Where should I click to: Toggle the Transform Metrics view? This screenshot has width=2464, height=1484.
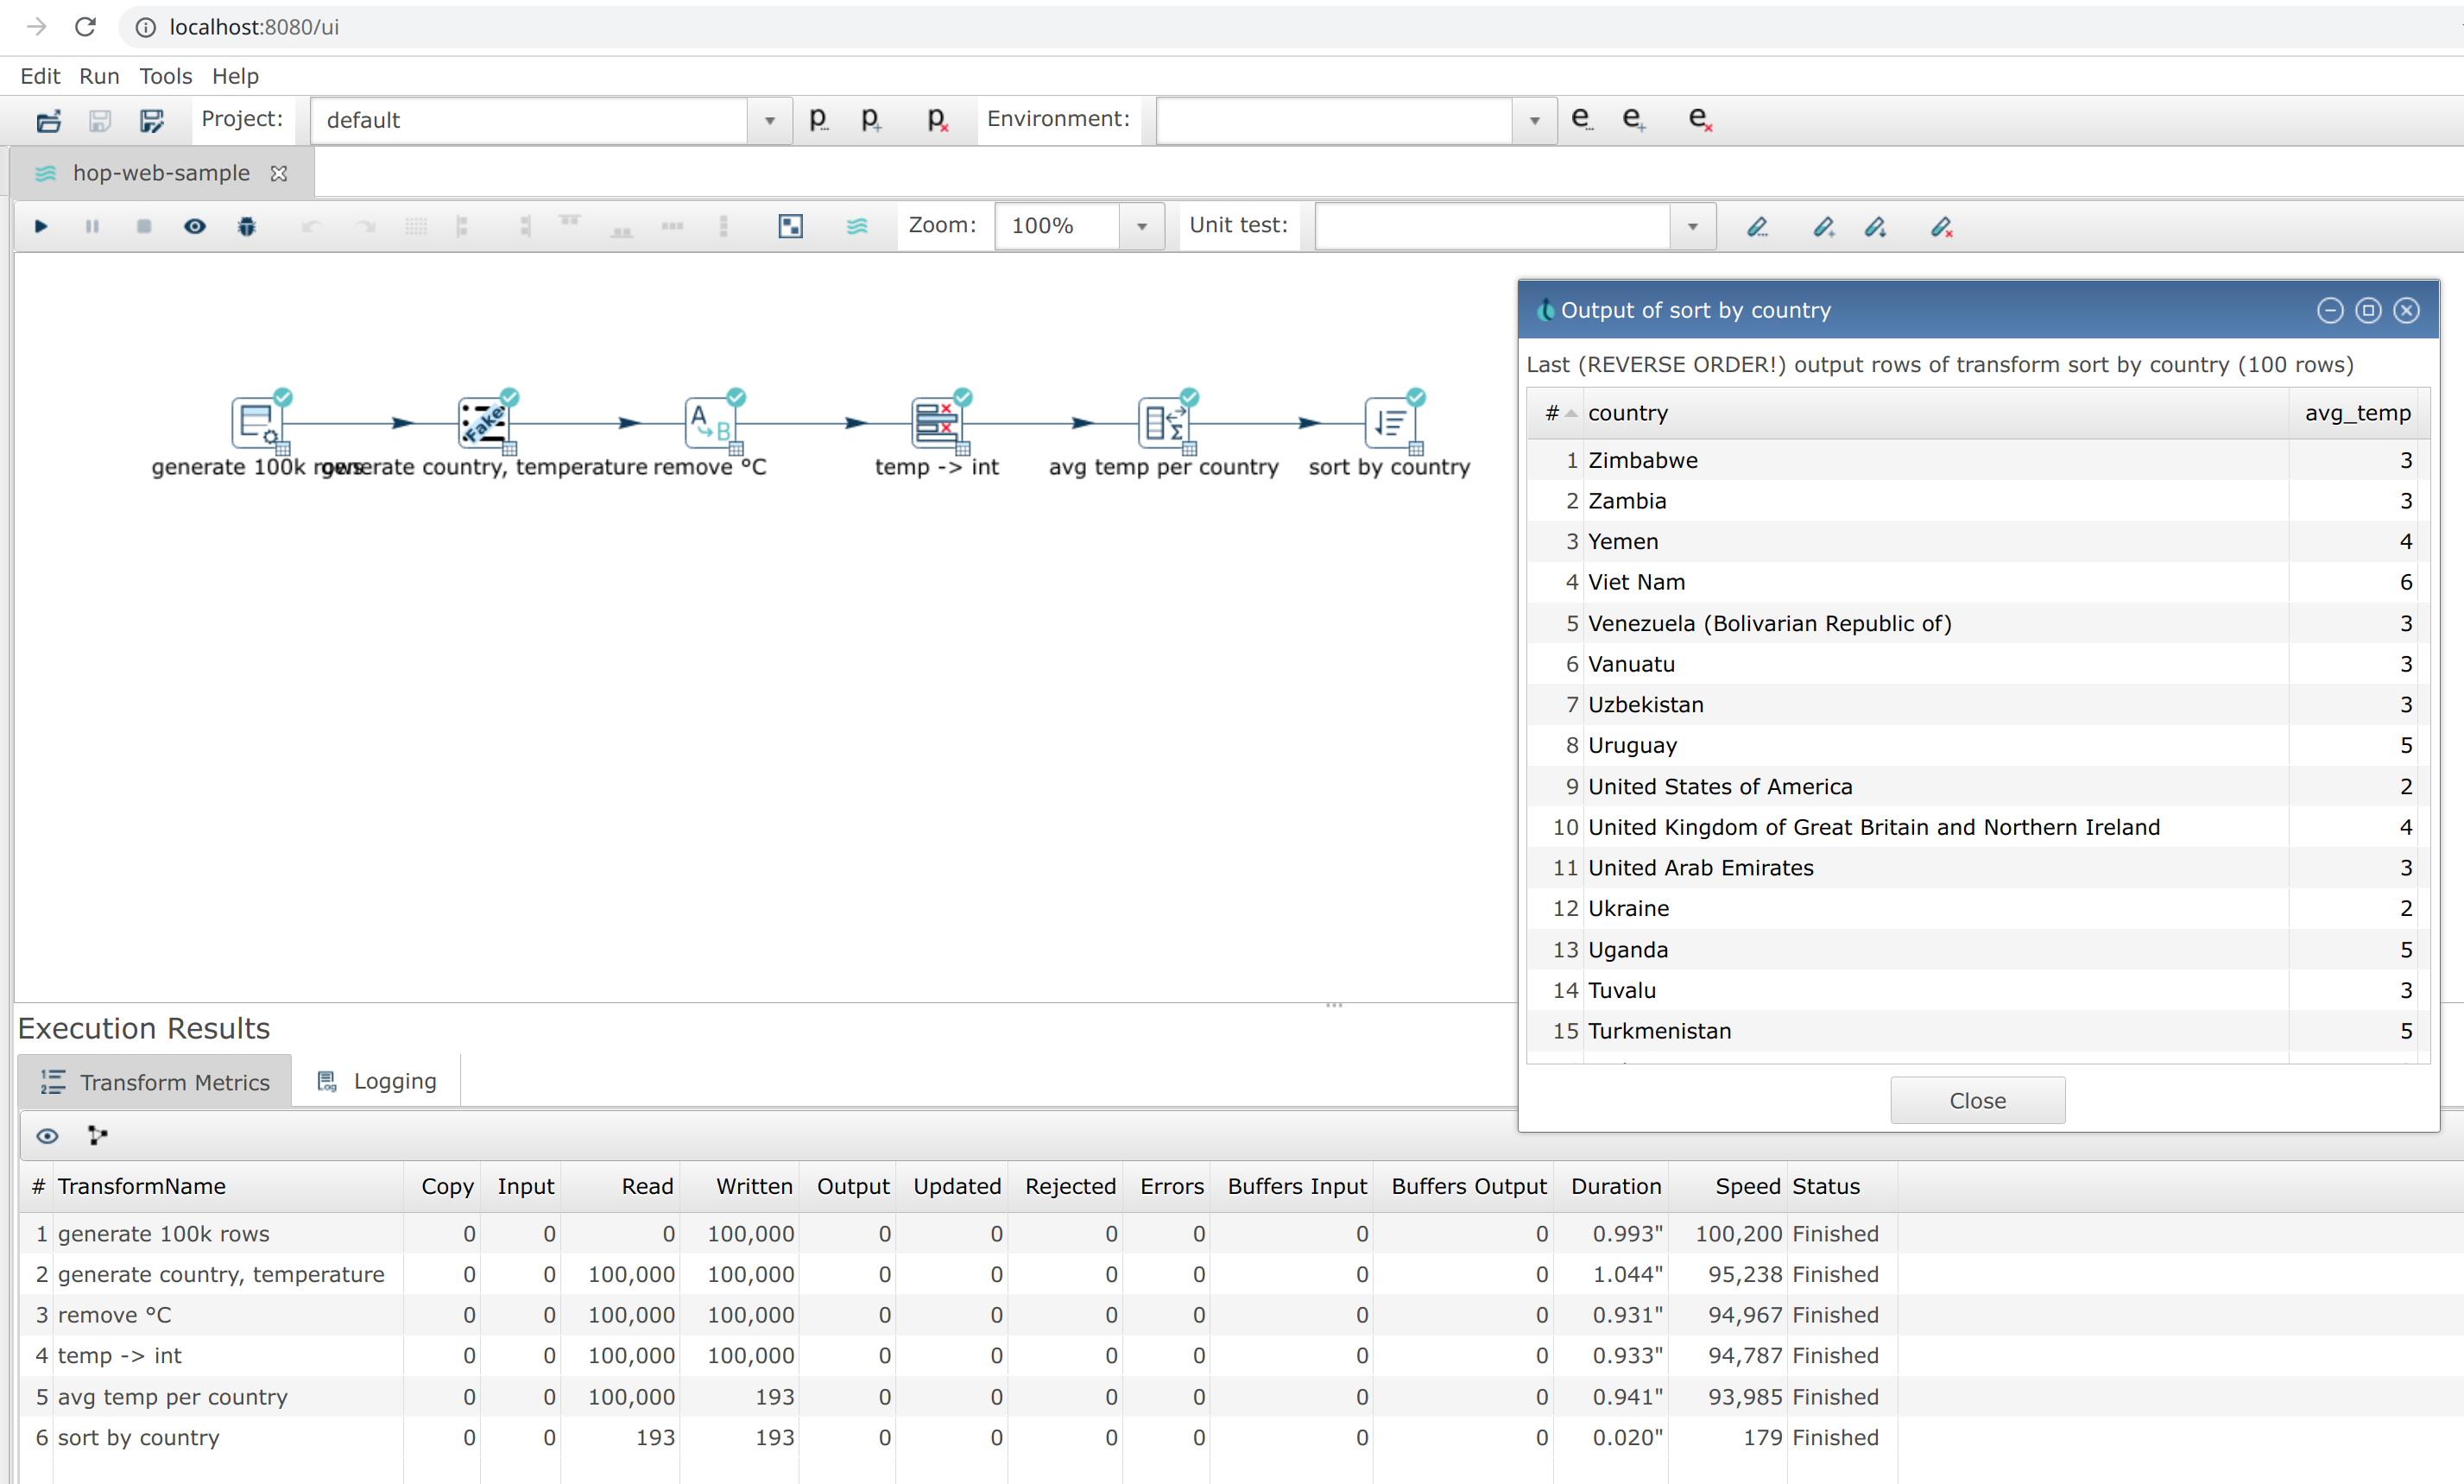pos(154,1081)
